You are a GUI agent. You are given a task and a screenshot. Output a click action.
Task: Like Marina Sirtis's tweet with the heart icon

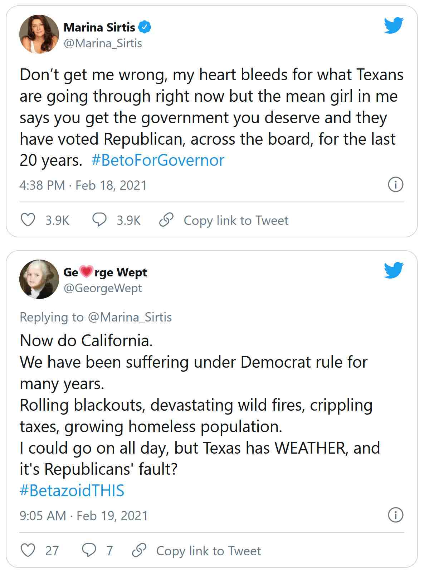[x=28, y=220]
